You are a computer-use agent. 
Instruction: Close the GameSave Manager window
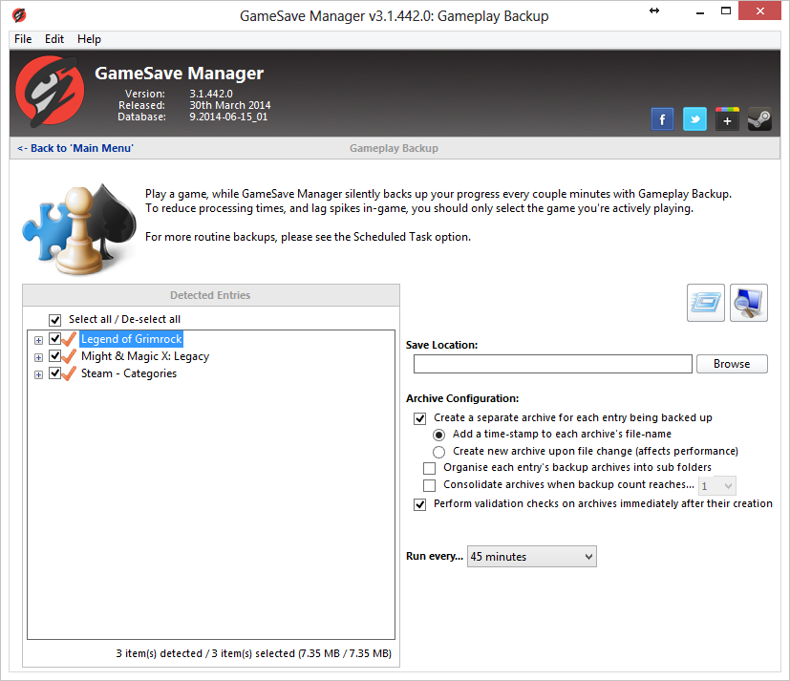pyautogui.click(x=759, y=11)
